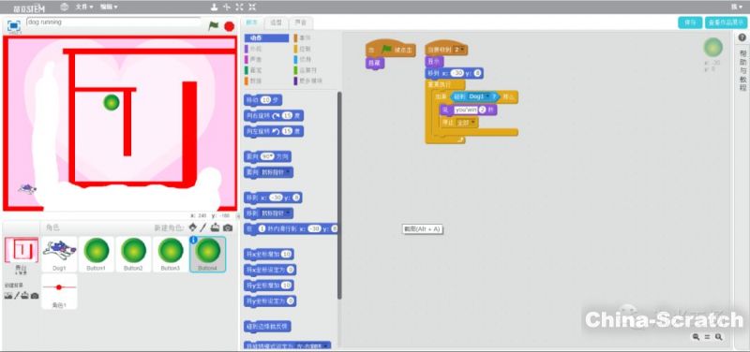Select the blue 动作 motion category
750x352 pixels.
click(x=266, y=37)
